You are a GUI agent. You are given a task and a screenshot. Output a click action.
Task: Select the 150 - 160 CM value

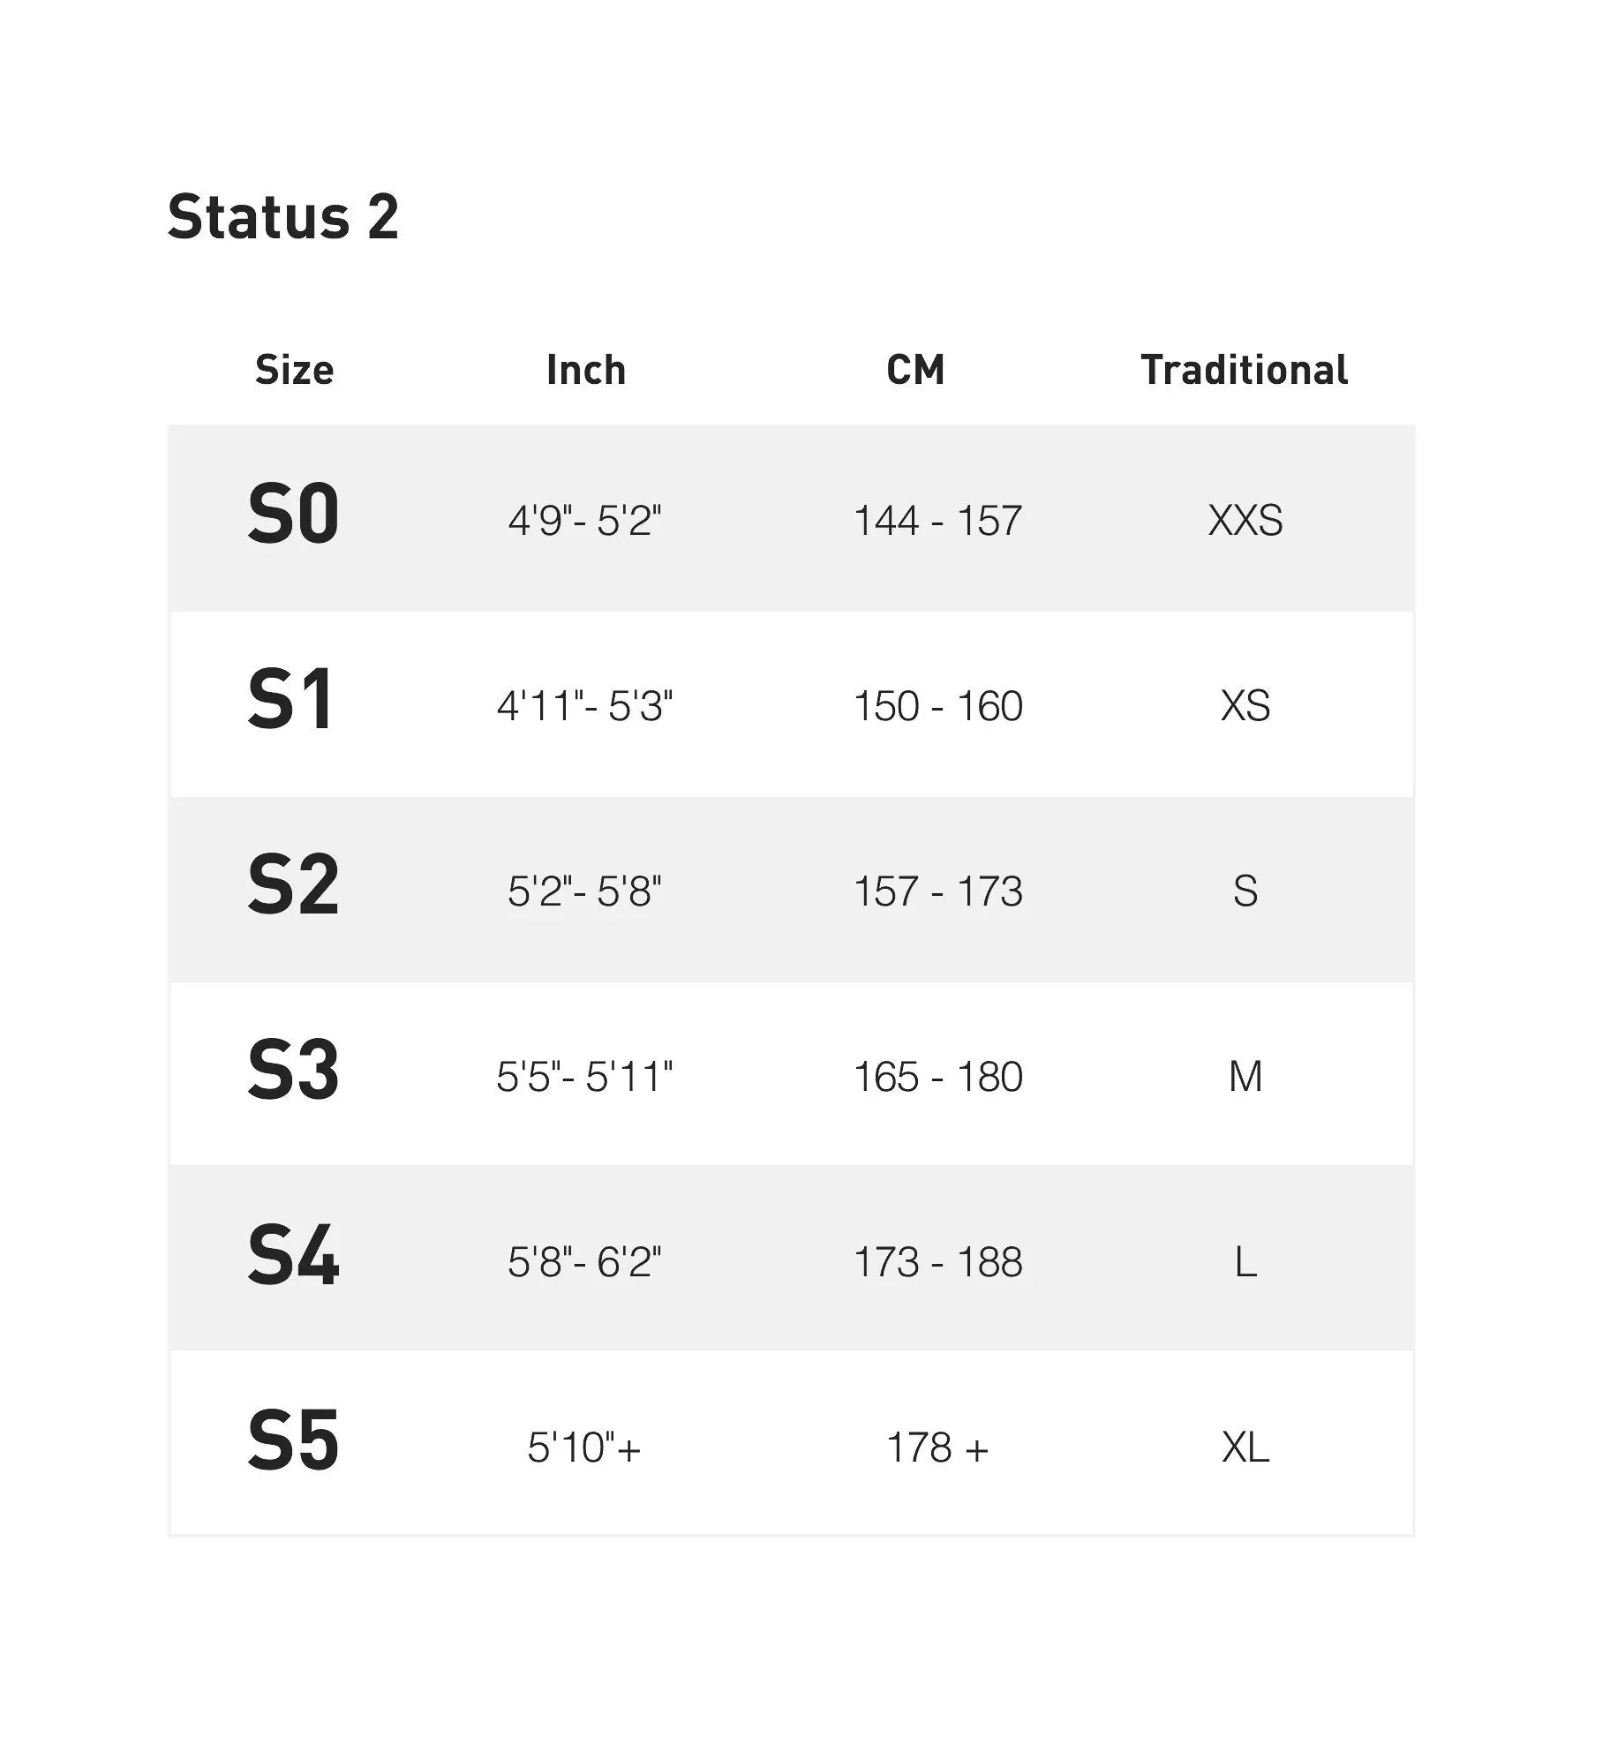(937, 706)
